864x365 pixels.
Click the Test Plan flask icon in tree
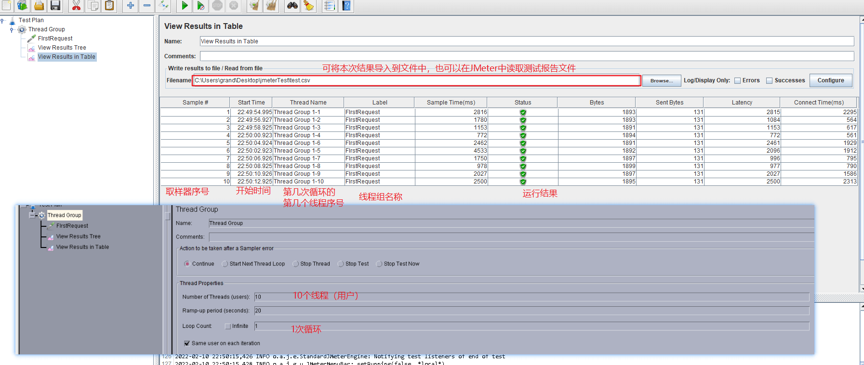coord(13,21)
